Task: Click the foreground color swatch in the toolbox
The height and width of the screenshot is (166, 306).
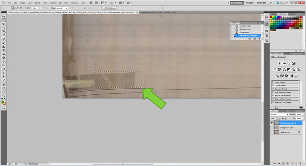Action: tap(3, 102)
